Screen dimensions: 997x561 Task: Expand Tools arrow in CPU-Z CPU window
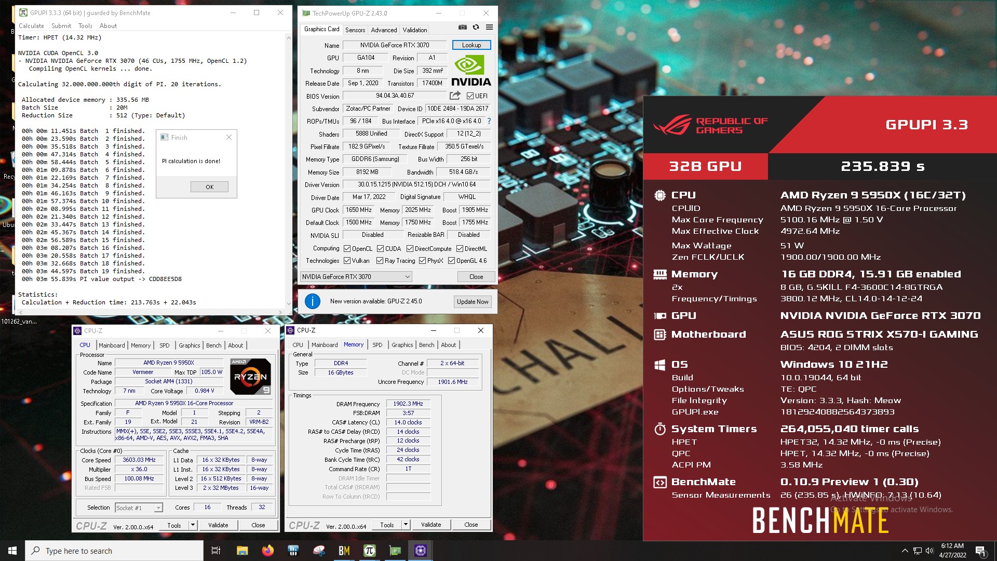pos(193,525)
